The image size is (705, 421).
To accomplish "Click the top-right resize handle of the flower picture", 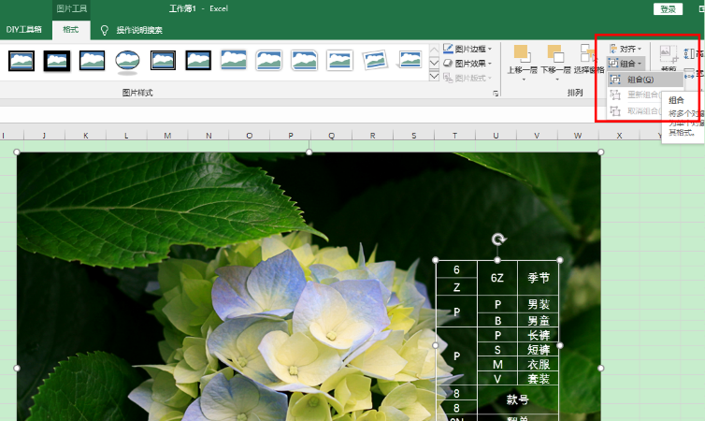I will point(600,152).
